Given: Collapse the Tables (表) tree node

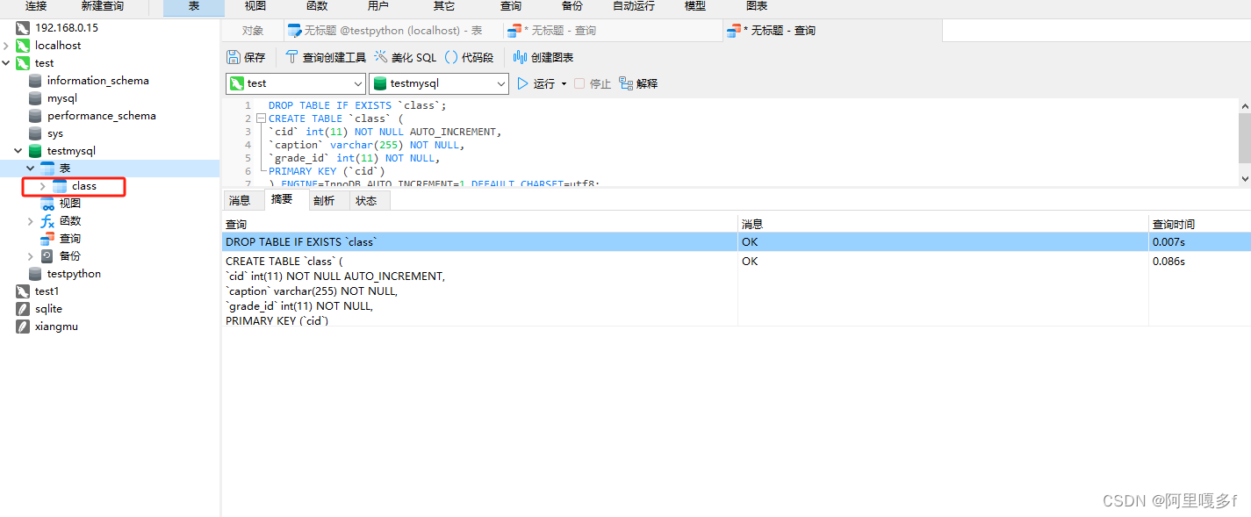Looking at the screenshot, I should pyautogui.click(x=31, y=168).
